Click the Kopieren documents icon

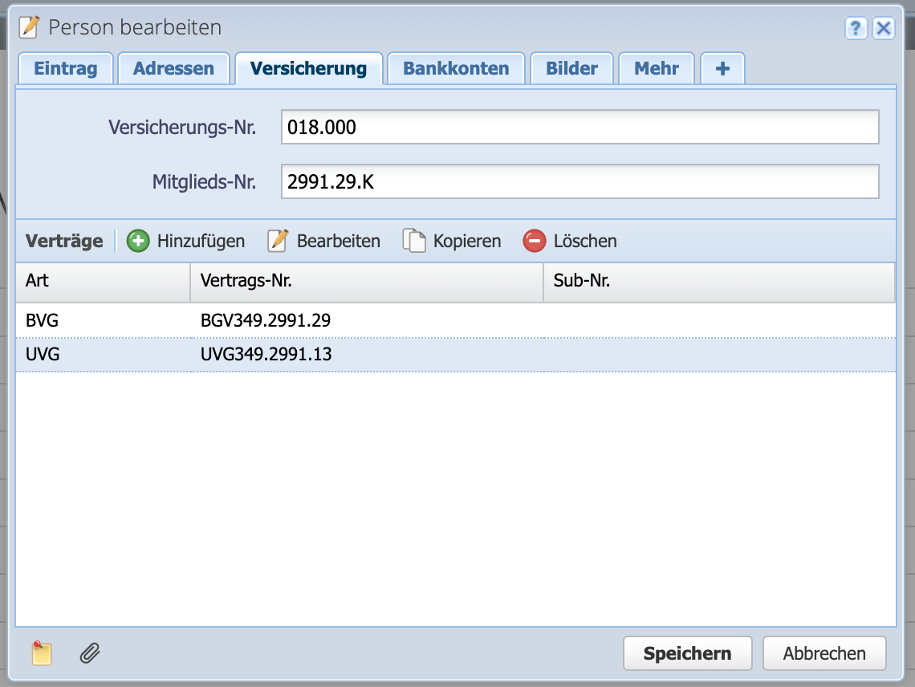click(x=414, y=241)
